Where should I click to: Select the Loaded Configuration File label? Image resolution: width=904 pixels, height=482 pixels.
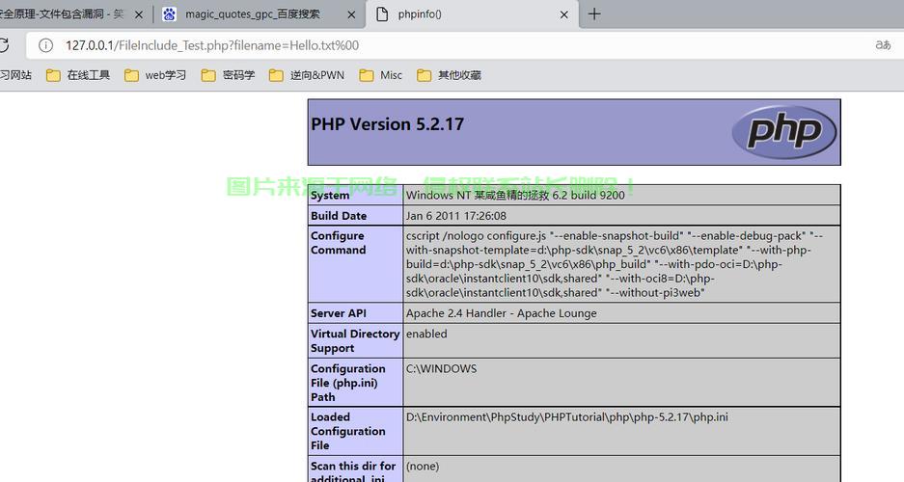pos(348,431)
